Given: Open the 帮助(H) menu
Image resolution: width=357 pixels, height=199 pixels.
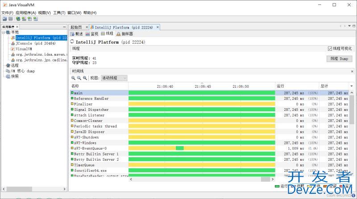Looking at the screenshot, I should (90, 13).
